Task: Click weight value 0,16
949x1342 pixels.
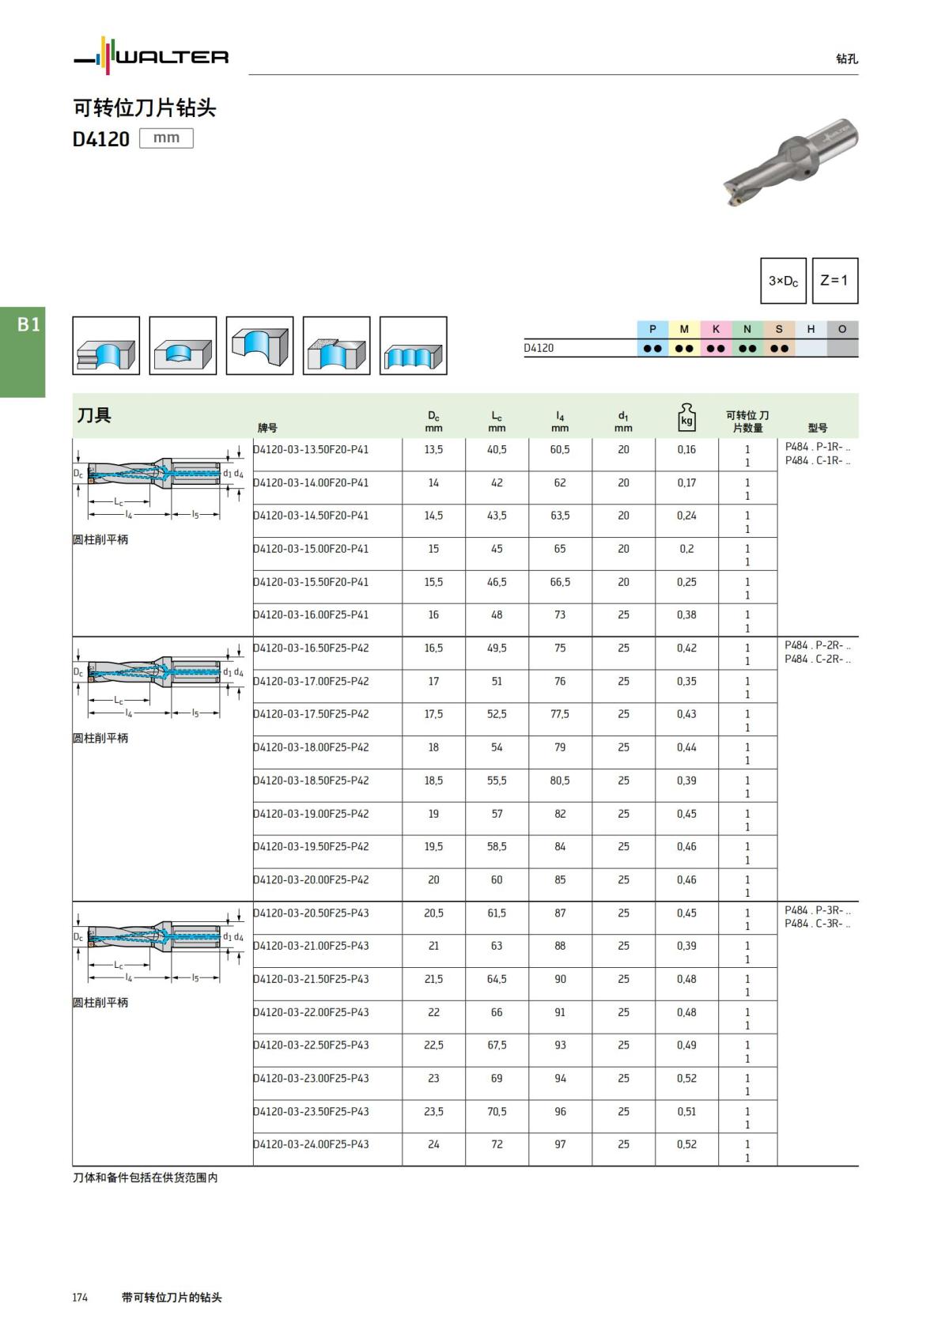Action: (686, 449)
